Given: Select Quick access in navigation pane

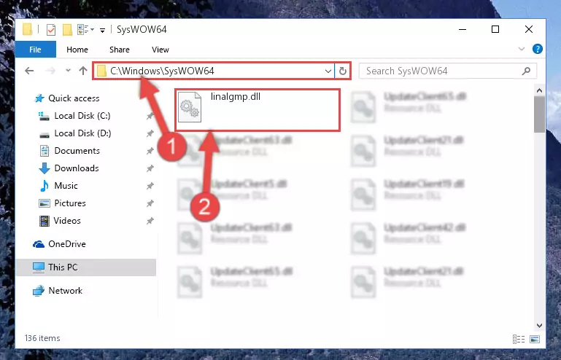Looking at the screenshot, I should pos(74,98).
